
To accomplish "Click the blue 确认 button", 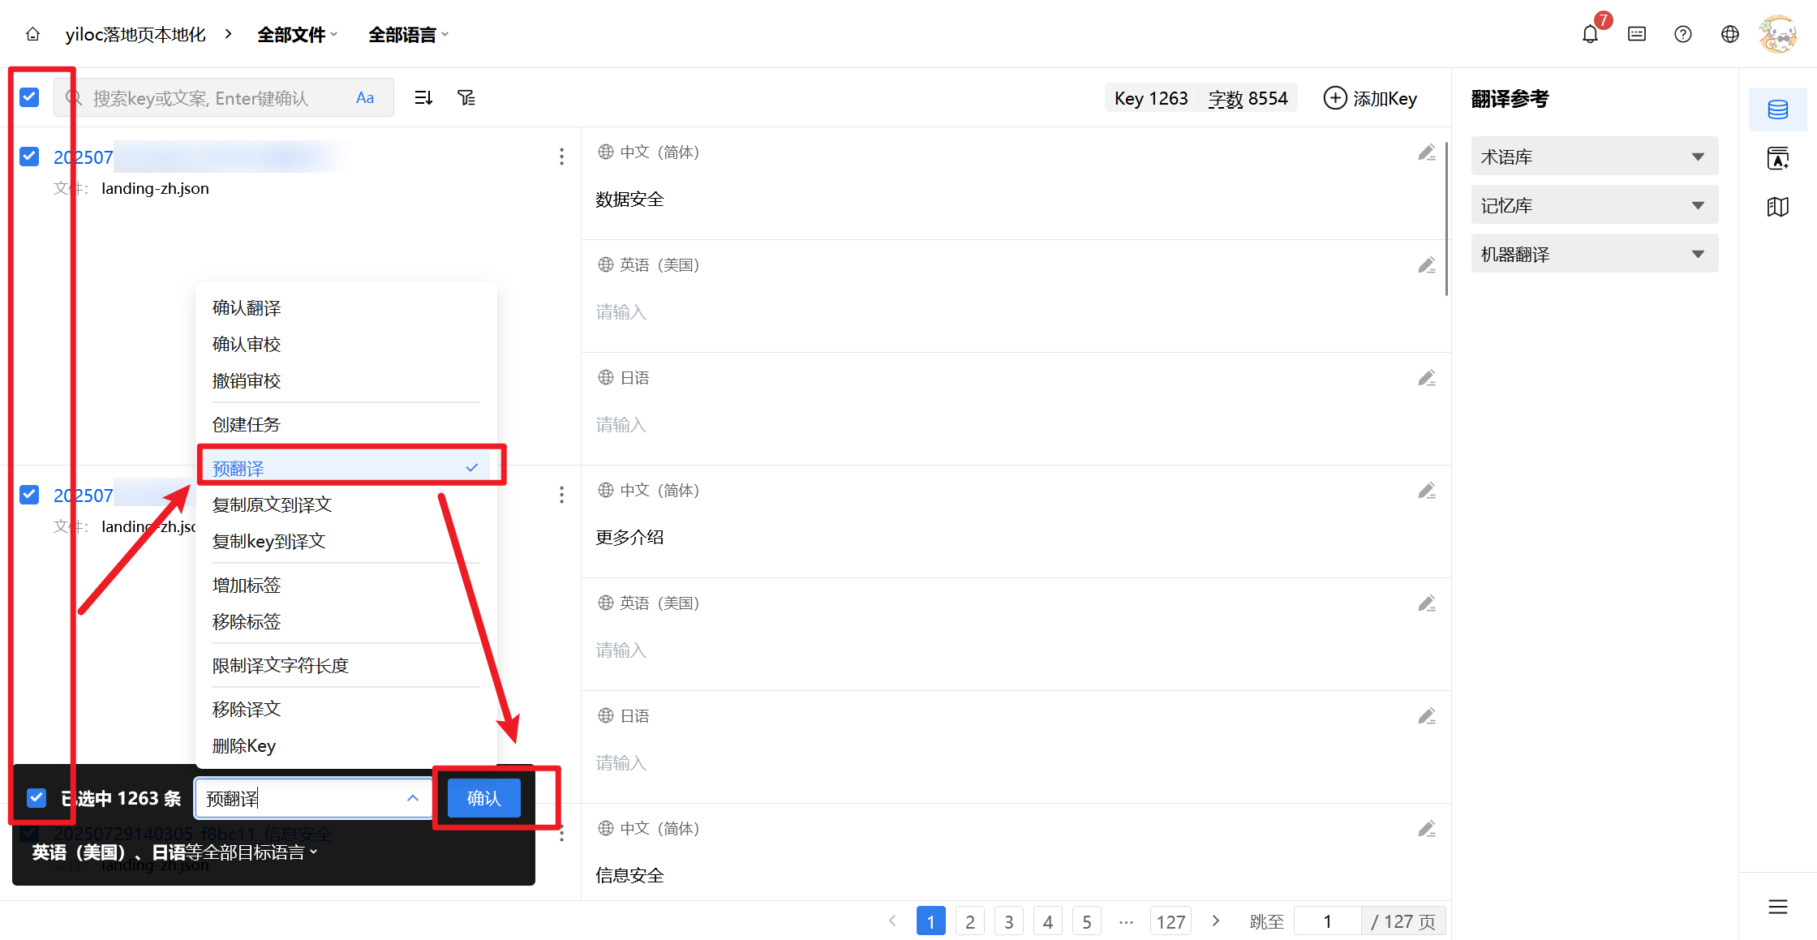I will (x=484, y=798).
